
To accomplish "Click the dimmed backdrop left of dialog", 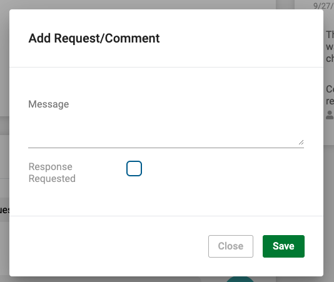I will [x=4, y=64].
